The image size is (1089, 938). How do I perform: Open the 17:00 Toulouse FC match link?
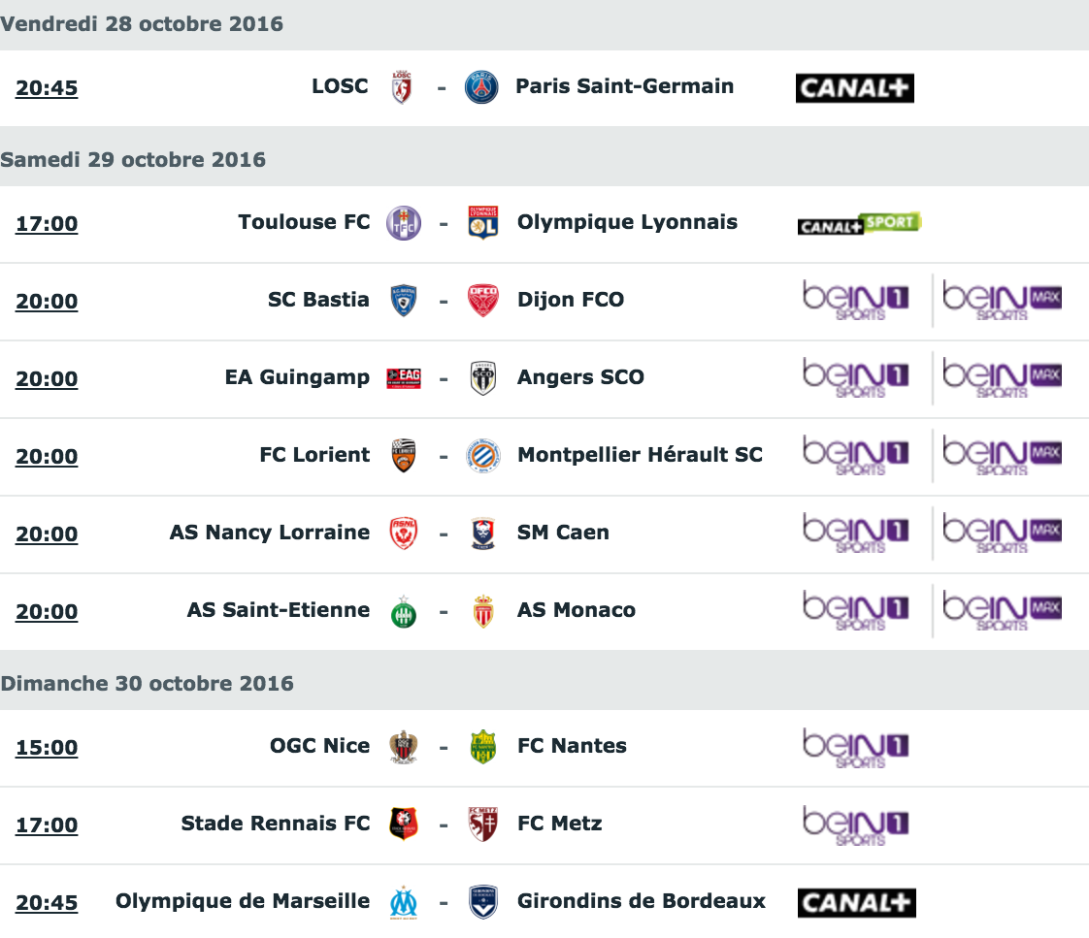coord(47,223)
